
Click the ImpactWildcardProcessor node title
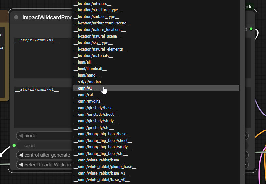47,17
